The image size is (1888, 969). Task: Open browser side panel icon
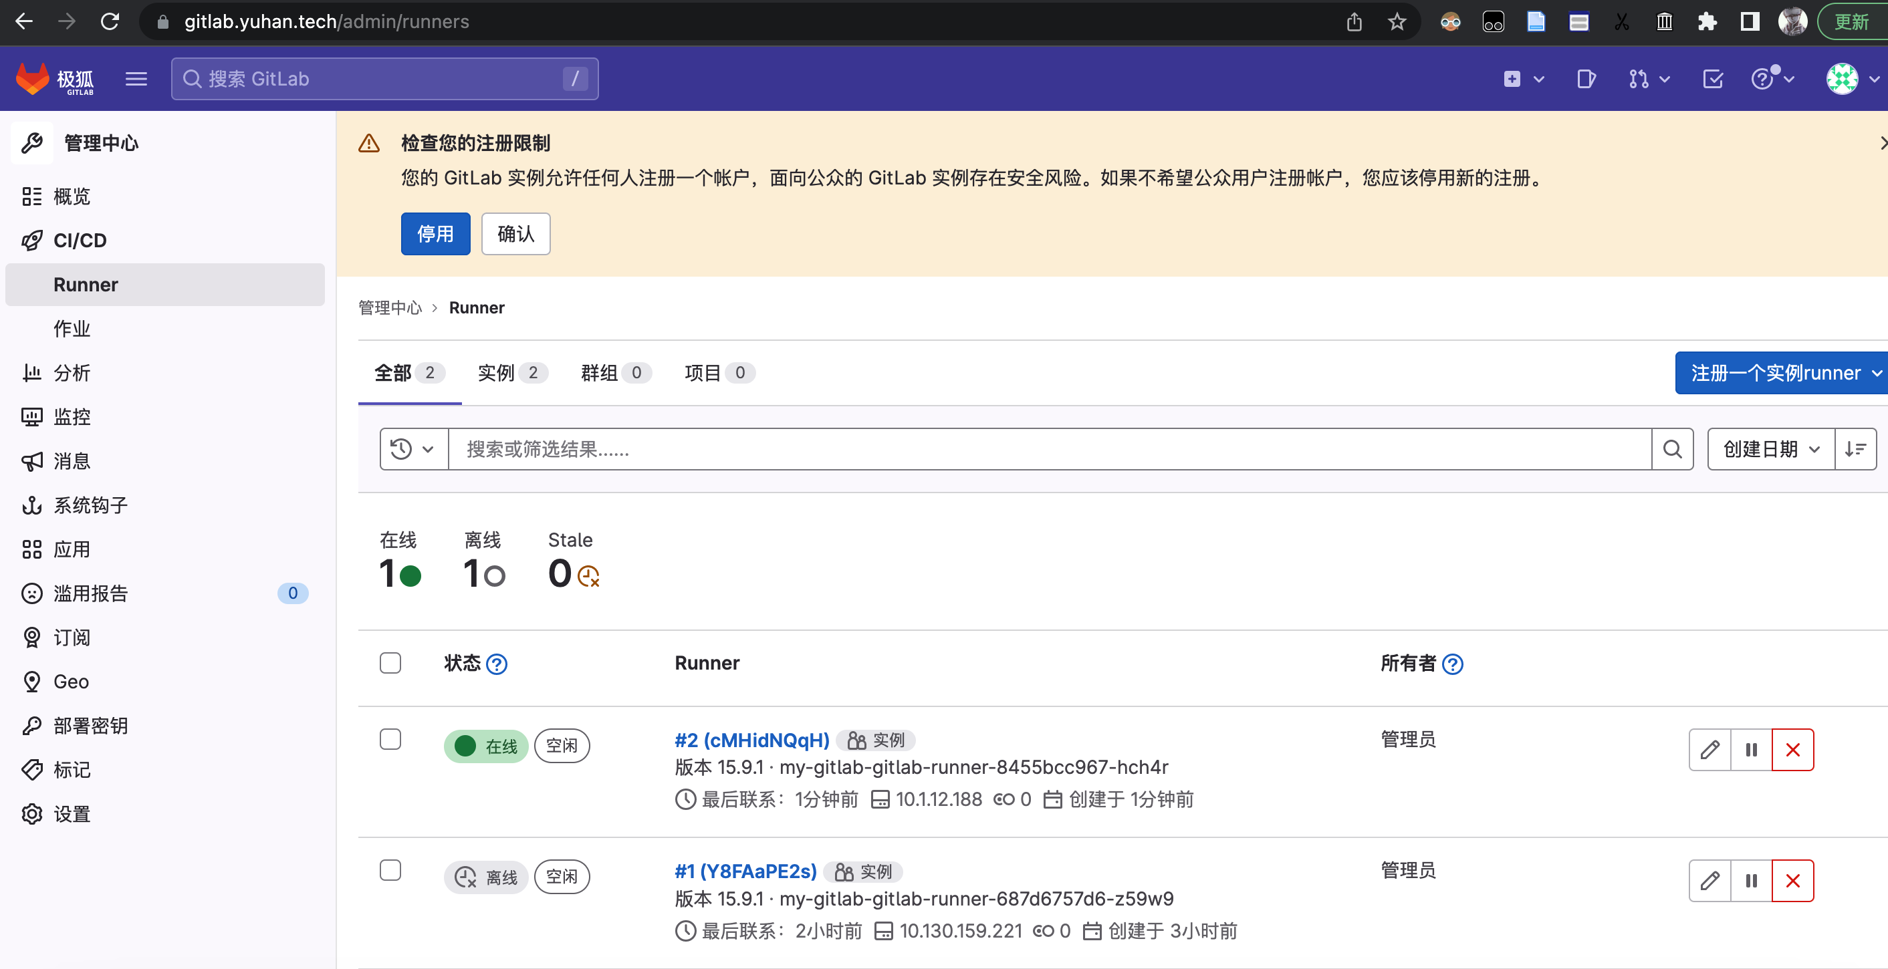pos(1750,21)
